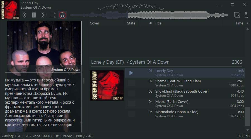Click the small album cover in header

coord(10,10)
